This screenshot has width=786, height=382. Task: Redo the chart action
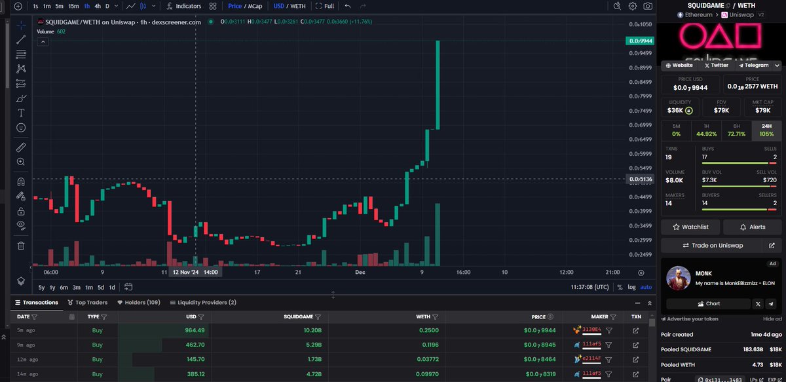click(364, 6)
